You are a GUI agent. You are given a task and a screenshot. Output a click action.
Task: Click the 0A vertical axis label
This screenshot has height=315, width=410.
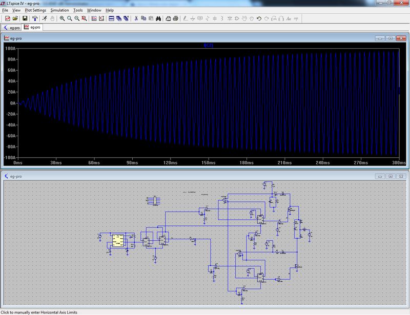[x=13, y=103]
